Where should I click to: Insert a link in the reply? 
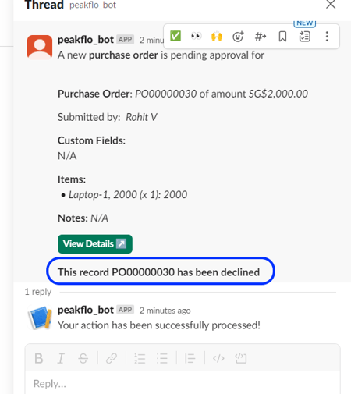pos(112,358)
